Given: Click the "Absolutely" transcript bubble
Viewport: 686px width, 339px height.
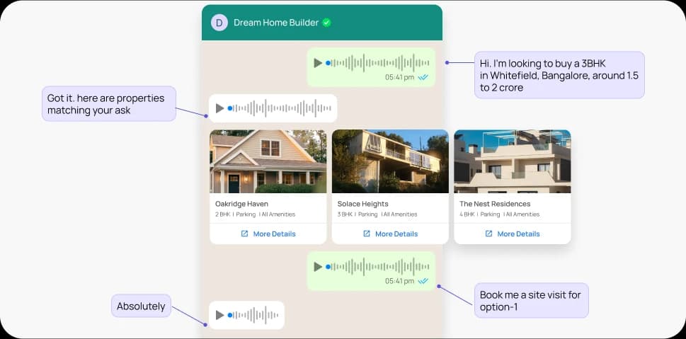Looking at the screenshot, I should coord(141,306).
